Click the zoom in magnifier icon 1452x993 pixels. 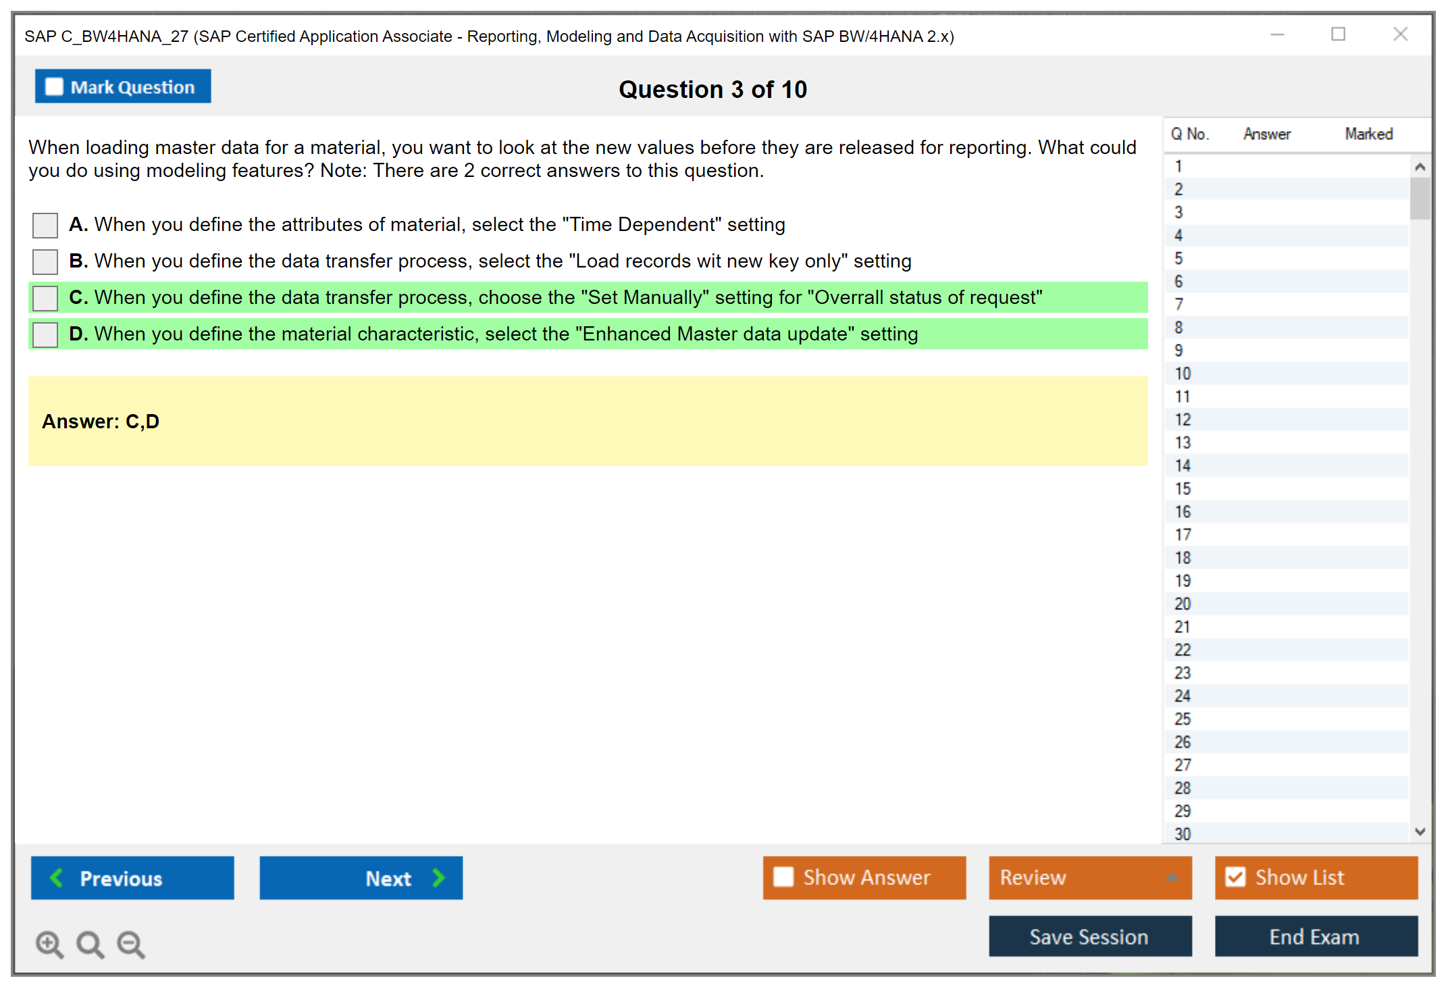click(49, 944)
